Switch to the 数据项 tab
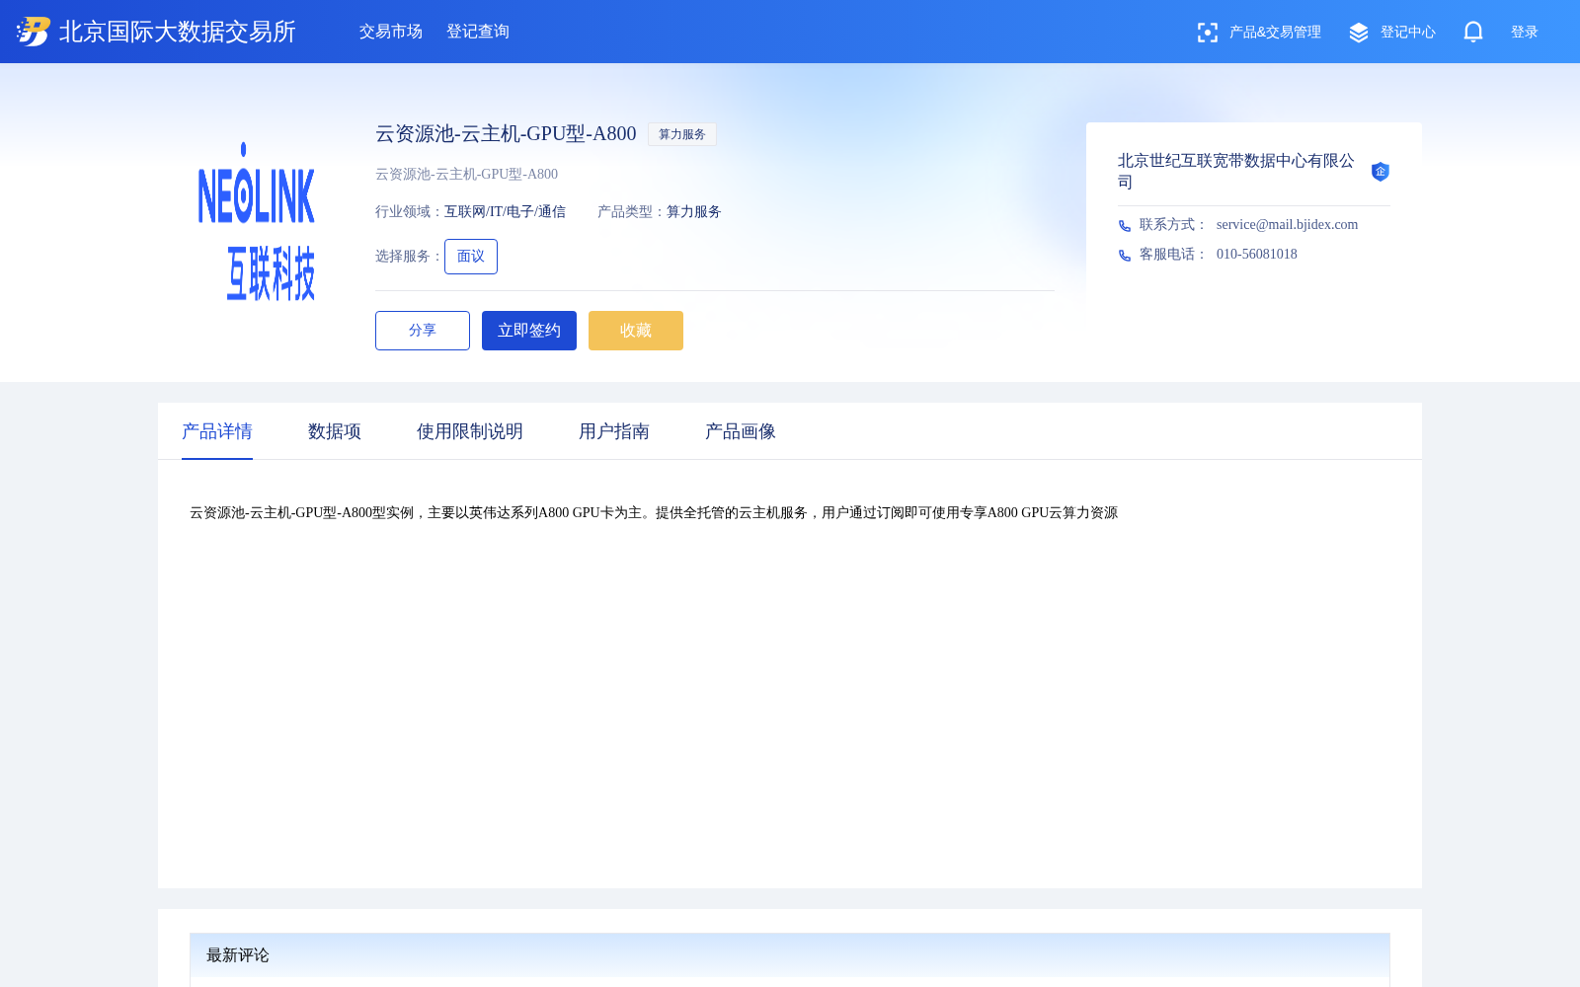The image size is (1580, 987). coord(335,431)
